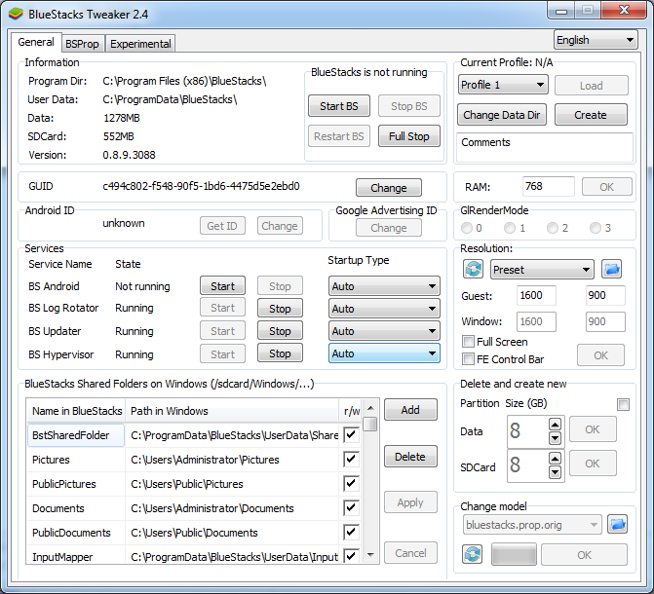The image size is (654, 594).
Task: Start the BS Android service
Action: (x=222, y=286)
